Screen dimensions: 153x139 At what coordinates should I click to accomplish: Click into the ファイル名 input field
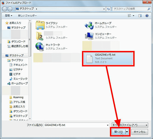(75, 125)
